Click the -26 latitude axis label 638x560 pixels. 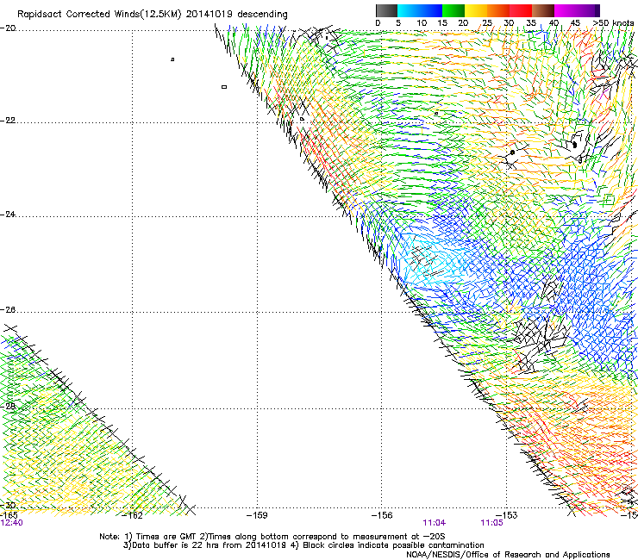(8, 310)
